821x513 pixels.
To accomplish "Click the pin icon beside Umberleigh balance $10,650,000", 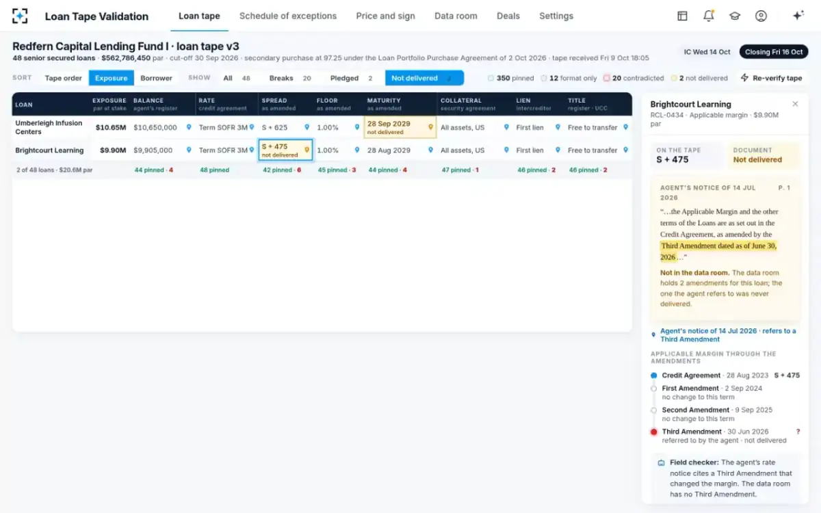I will point(189,127).
